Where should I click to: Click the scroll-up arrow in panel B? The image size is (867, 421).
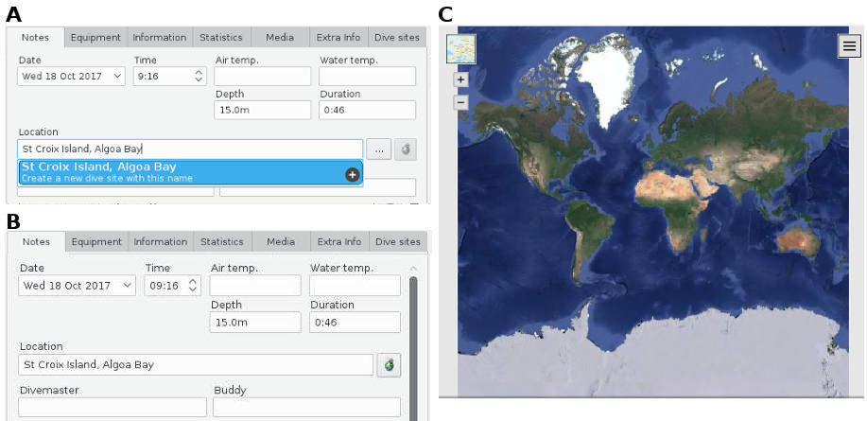click(413, 269)
